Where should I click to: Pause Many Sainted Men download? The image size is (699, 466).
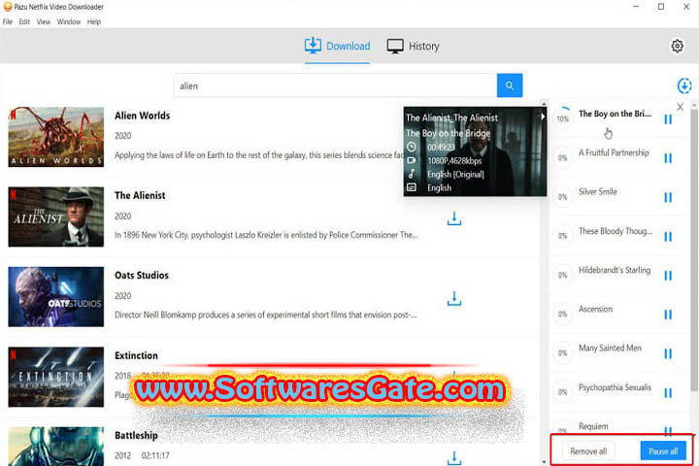[x=667, y=353]
